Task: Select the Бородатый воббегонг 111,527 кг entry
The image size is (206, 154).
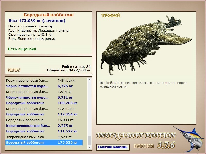Action: point(44,131)
